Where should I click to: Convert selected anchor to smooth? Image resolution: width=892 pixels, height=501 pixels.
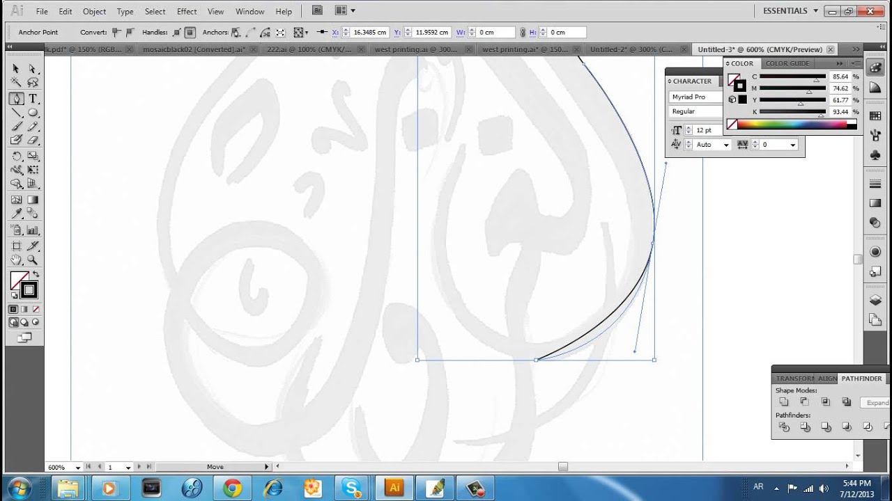pyautogui.click(x=130, y=33)
